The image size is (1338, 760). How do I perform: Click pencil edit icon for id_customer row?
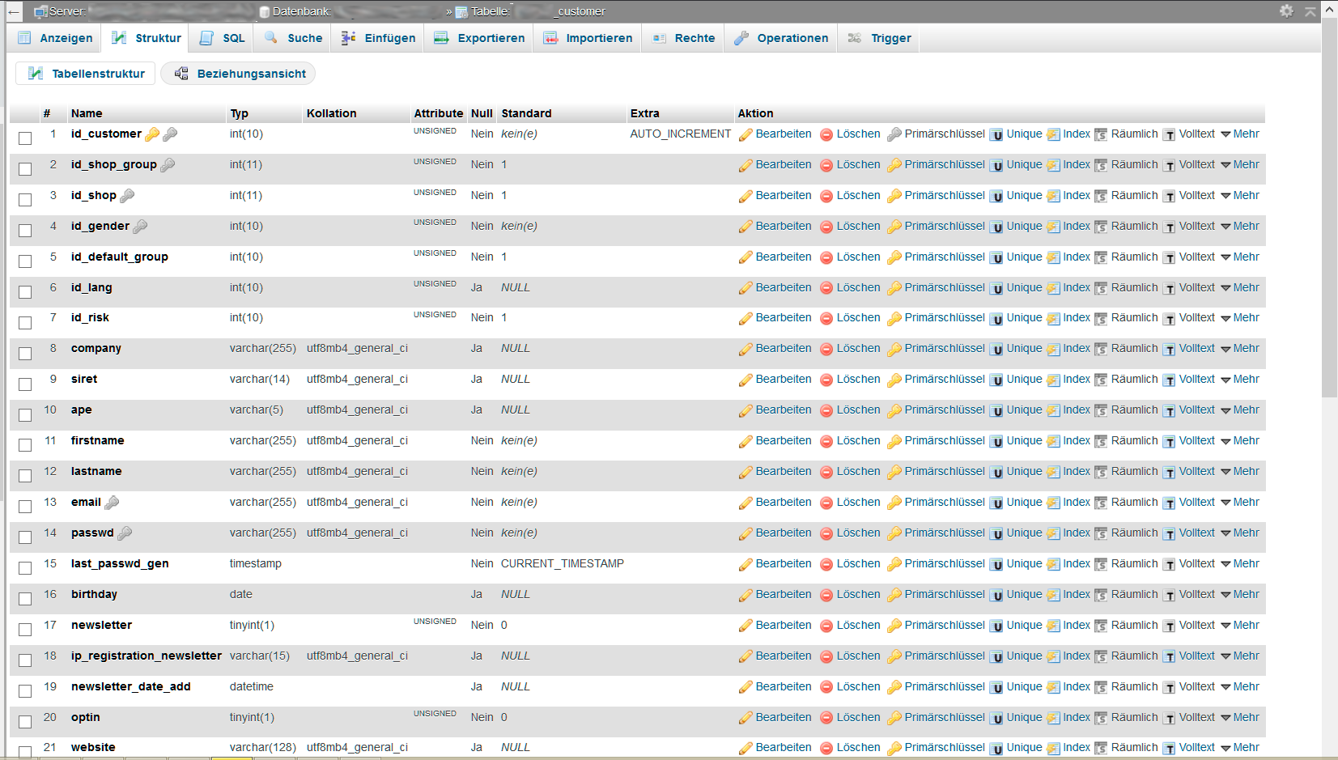[x=745, y=134]
